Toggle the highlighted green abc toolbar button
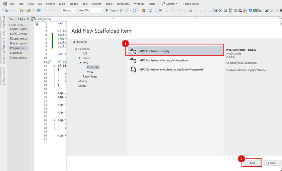 255,10
